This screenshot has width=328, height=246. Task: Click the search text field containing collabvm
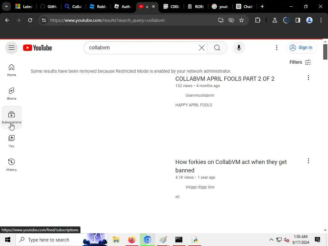(143, 48)
